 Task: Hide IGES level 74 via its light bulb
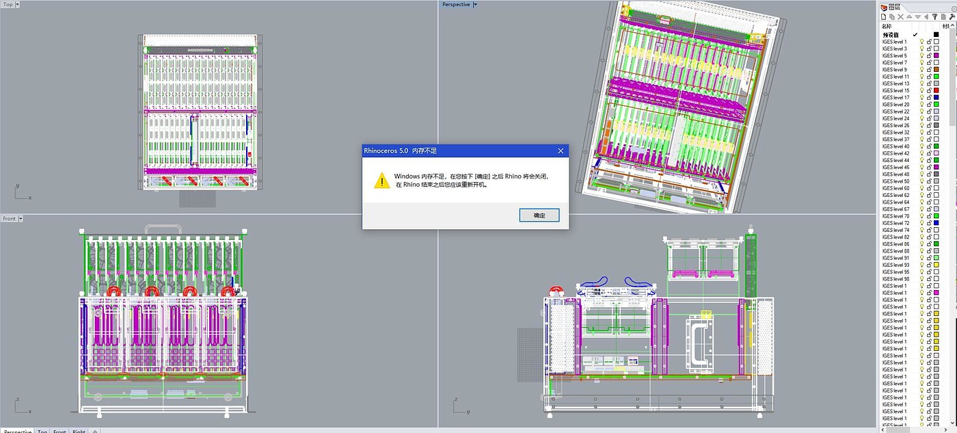(x=921, y=230)
